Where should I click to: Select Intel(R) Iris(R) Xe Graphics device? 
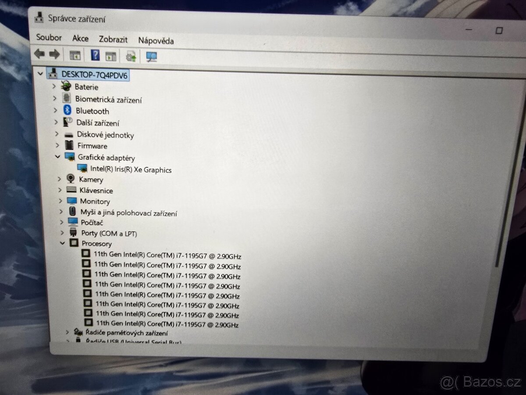[131, 170]
